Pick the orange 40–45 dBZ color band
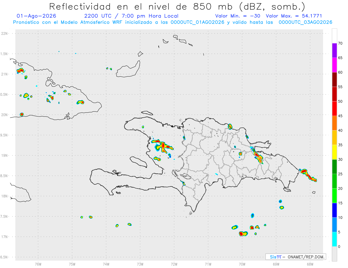The height and width of the screenshot is (268, 348). [334, 123]
